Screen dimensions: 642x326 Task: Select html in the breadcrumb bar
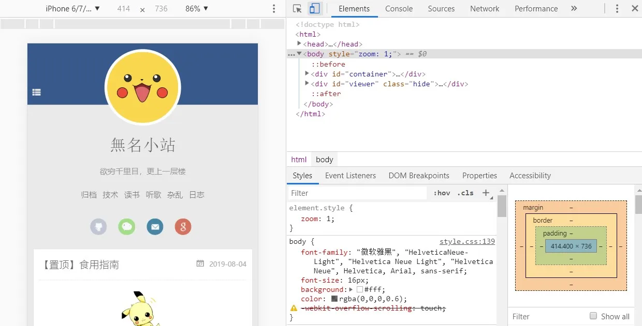tap(299, 160)
